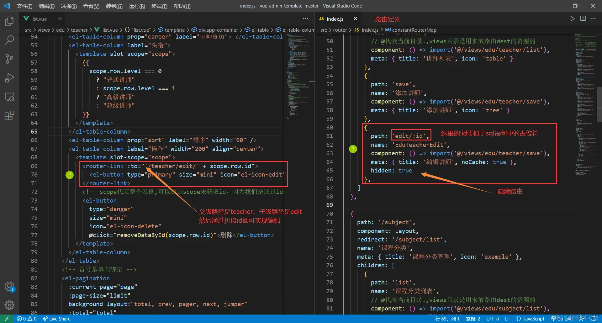
Task: Open the 帮助(H) menu
Action: click(x=182, y=6)
